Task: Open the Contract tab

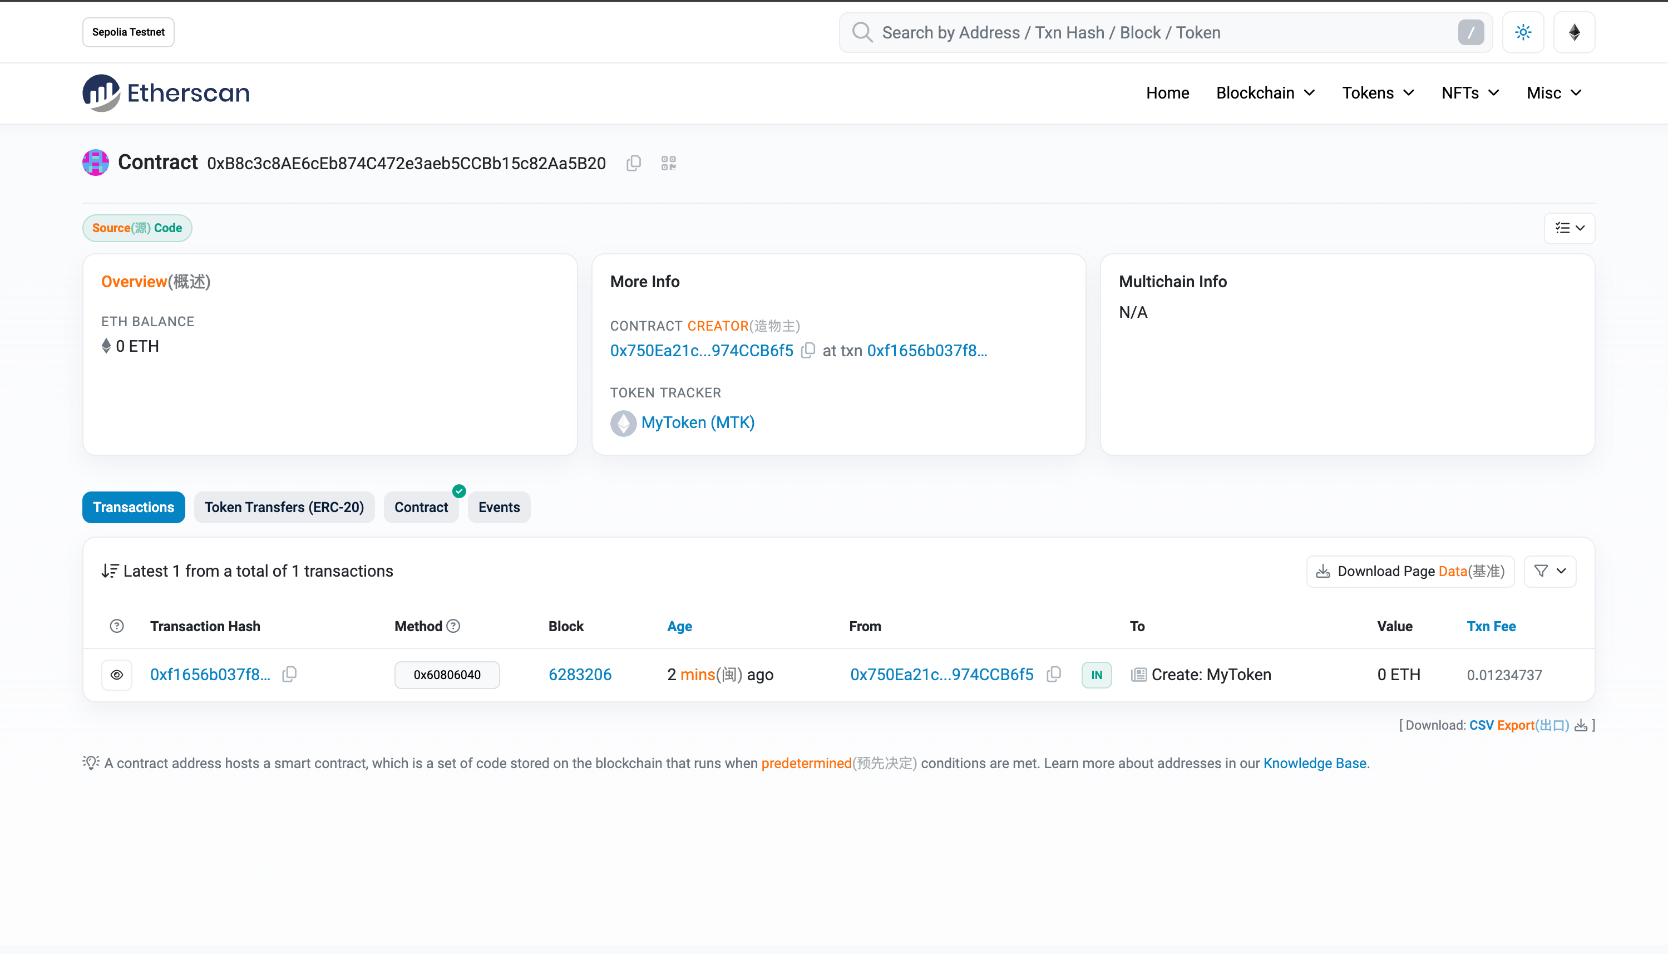Action: pos(421,507)
